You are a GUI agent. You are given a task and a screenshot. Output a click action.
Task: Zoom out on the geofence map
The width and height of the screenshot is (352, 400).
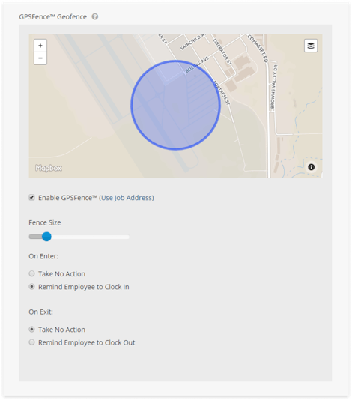pos(40,58)
